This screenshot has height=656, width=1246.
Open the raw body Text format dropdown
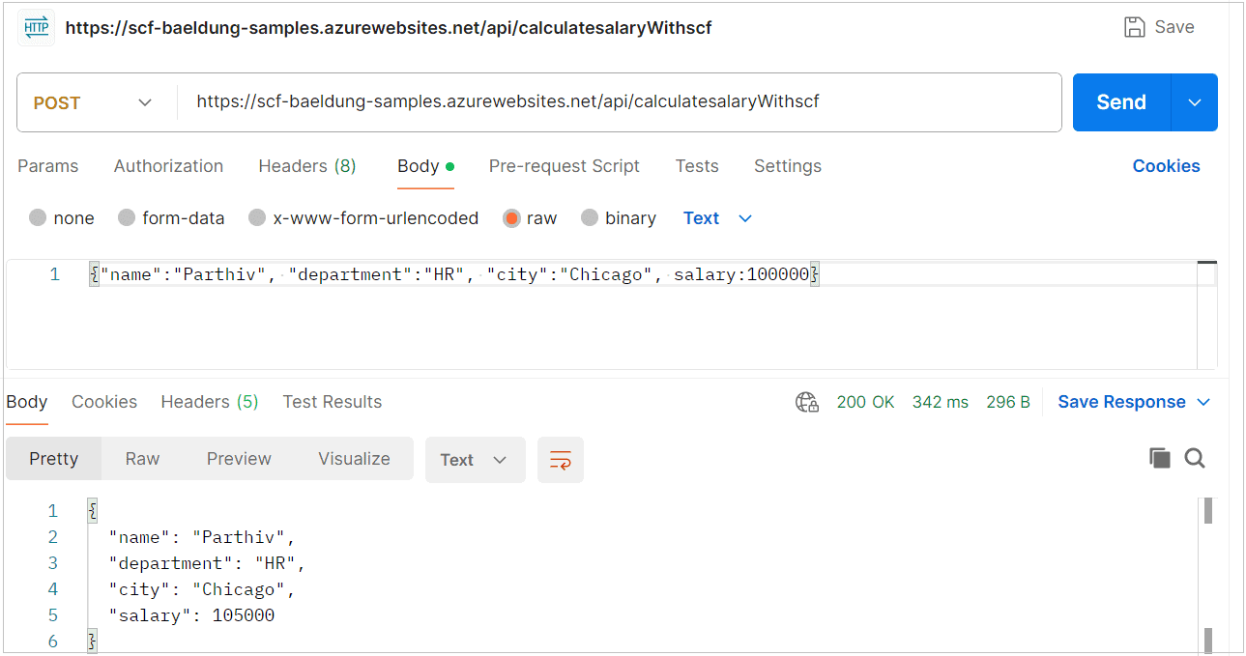pyautogui.click(x=717, y=218)
